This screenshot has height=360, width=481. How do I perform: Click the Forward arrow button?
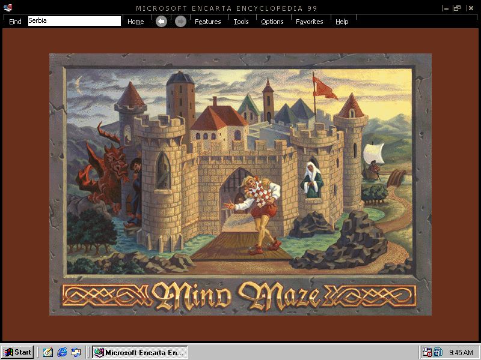(181, 22)
